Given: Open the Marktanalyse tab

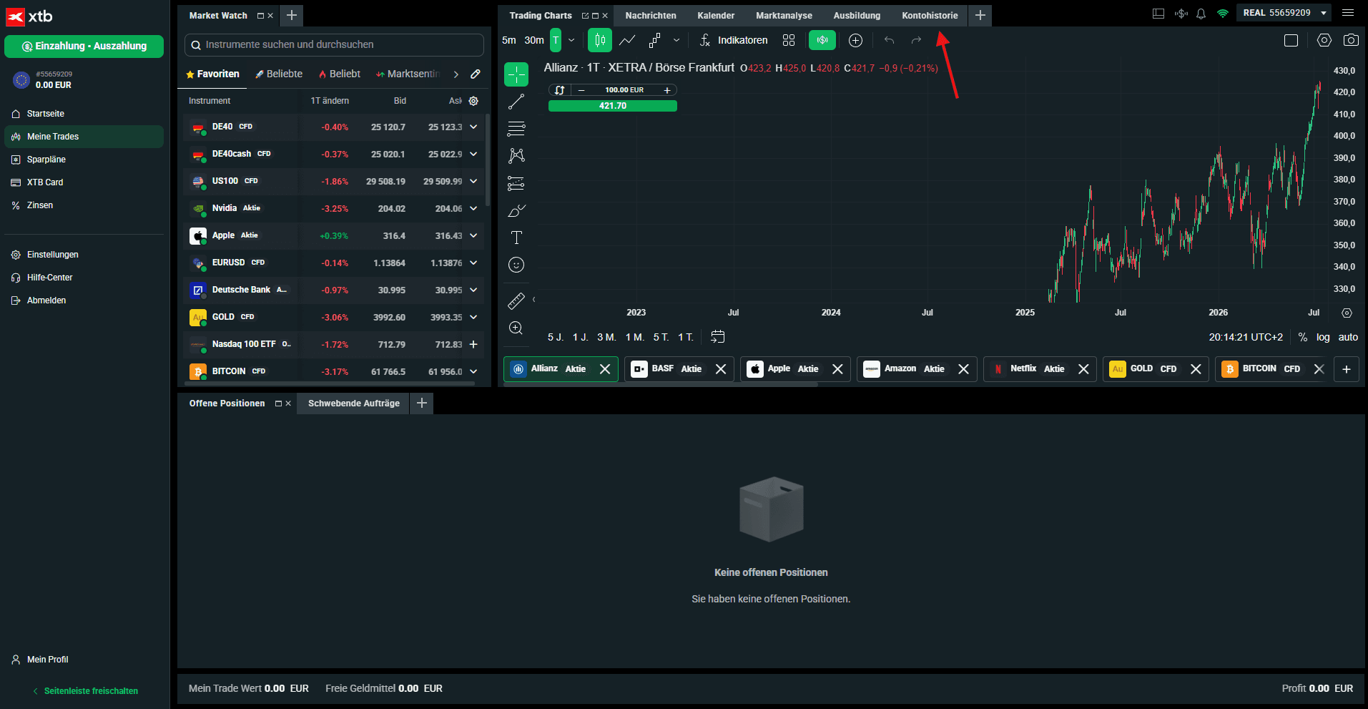Looking at the screenshot, I should (784, 15).
